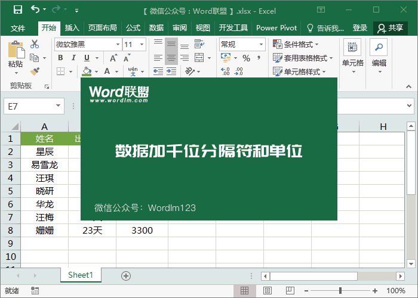Apply accounting number format icon

[x=226, y=58]
